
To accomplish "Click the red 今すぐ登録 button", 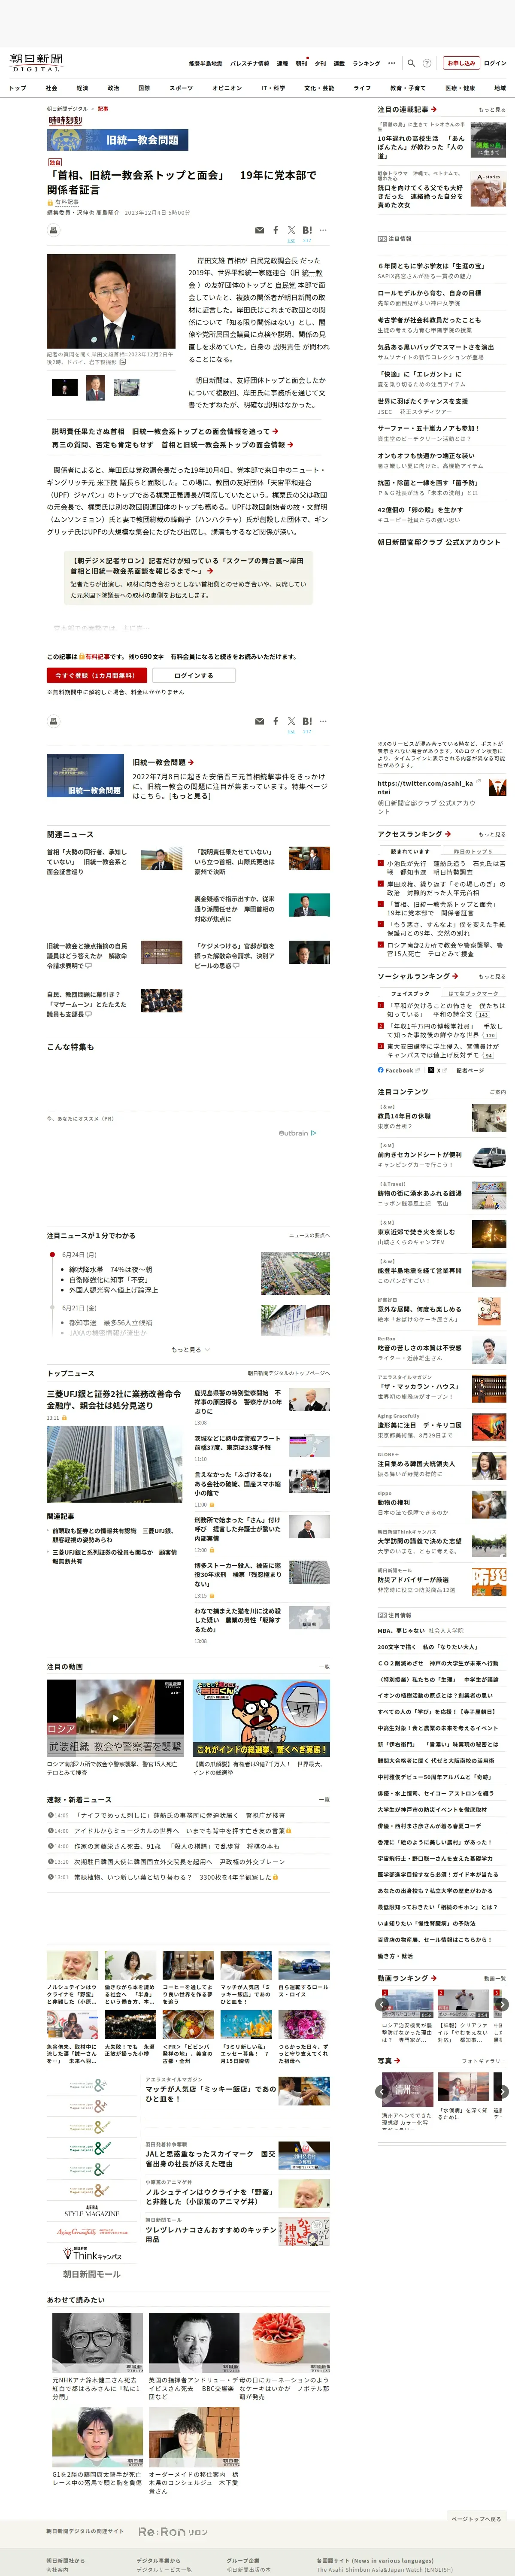I will [96, 675].
